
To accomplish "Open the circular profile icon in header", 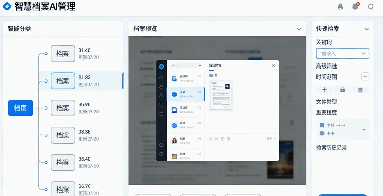I will (371, 7).
